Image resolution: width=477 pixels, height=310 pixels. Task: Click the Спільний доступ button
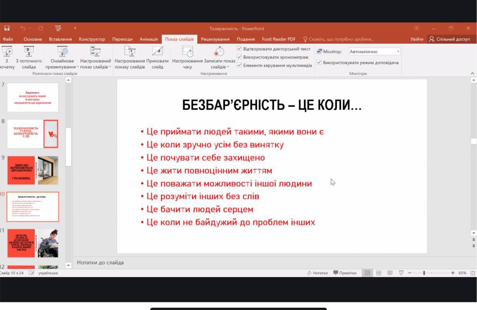449,39
